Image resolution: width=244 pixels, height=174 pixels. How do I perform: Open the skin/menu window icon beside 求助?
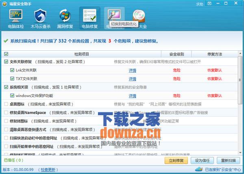(x=209, y=3)
